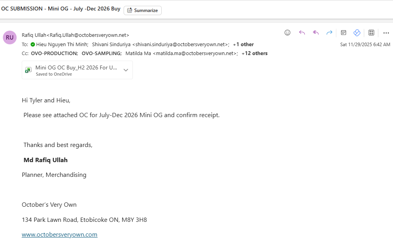Click Matilda Ma in the Cc line
The image size is (393, 242).
138,53
